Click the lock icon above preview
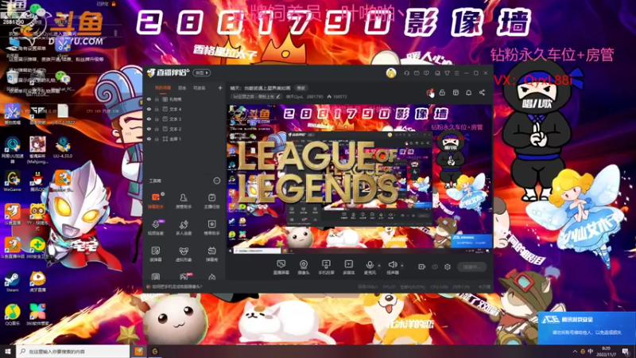Viewport: 636px width, 358px height. pyautogui.click(x=442, y=93)
